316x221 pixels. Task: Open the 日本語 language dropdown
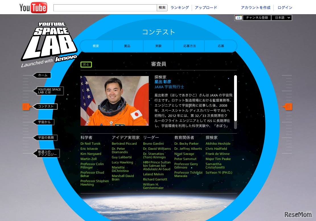(x=281, y=18)
